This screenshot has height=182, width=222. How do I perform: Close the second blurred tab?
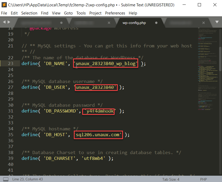pos(109,23)
